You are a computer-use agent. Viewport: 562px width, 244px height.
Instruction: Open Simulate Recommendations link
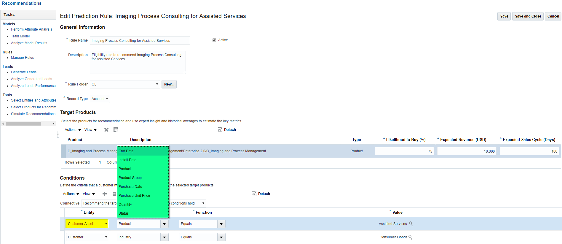[33, 114]
